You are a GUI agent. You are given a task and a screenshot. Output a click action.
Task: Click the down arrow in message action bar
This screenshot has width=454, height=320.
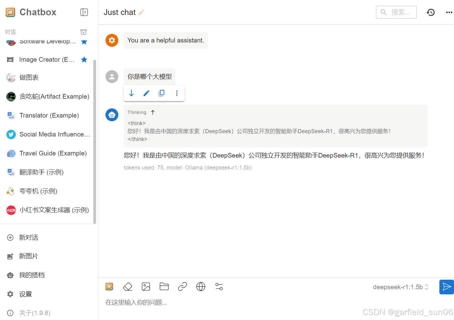[131, 93]
